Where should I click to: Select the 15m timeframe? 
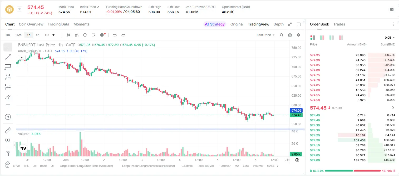click(18, 35)
